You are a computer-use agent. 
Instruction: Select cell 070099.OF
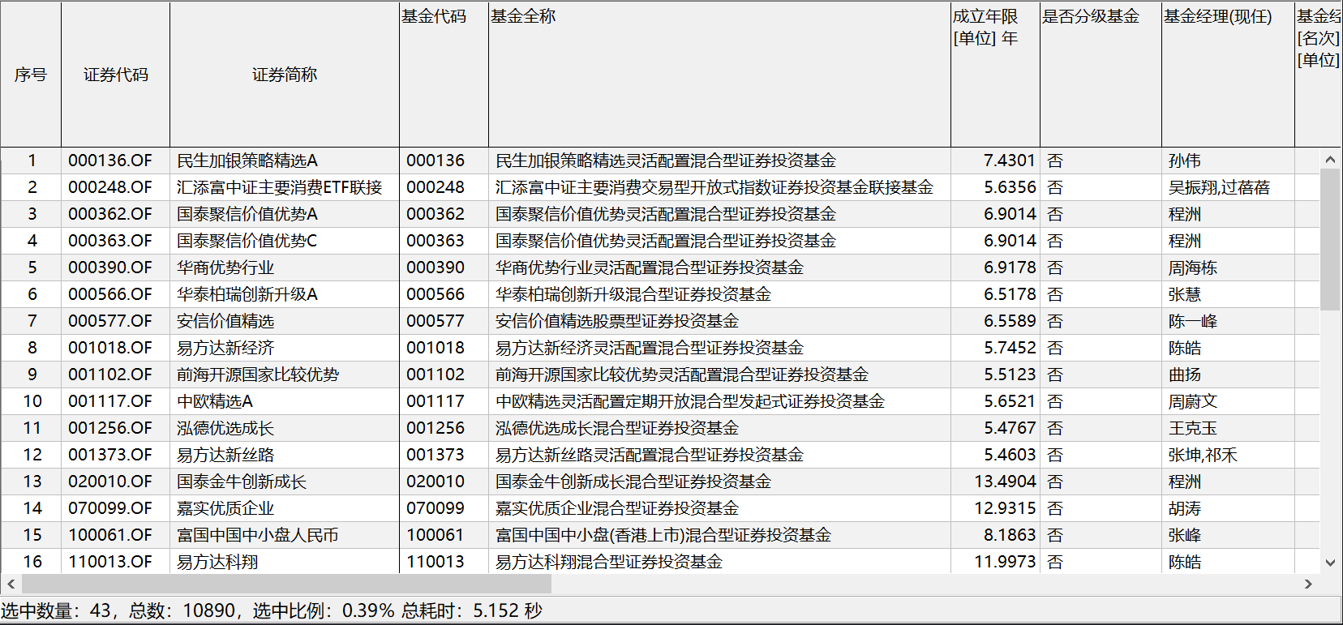point(116,508)
